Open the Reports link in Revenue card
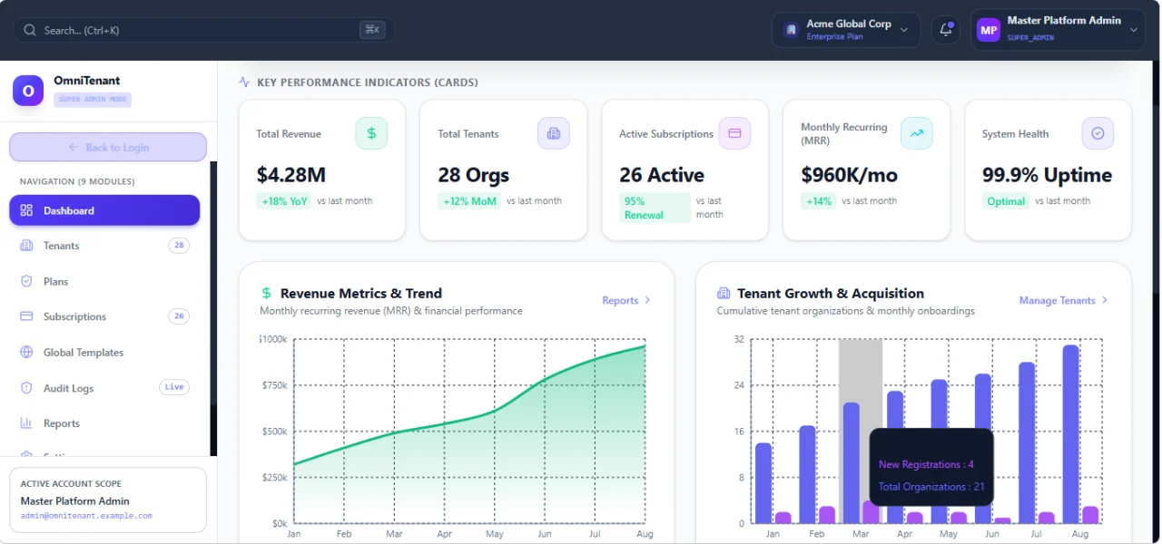This screenshot has height=544, width=1162. pyautogui.click(x=626, y=300)
